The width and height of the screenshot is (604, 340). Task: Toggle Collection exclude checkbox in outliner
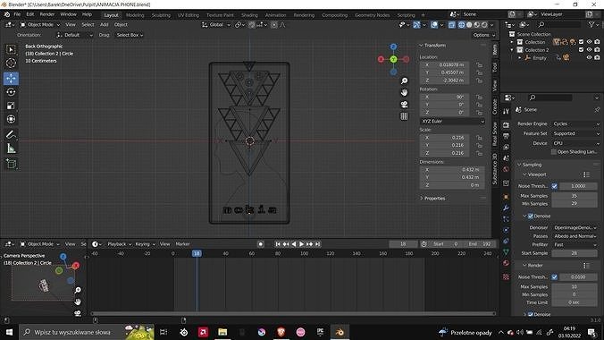pyautogui.click(x=582, y=42)
